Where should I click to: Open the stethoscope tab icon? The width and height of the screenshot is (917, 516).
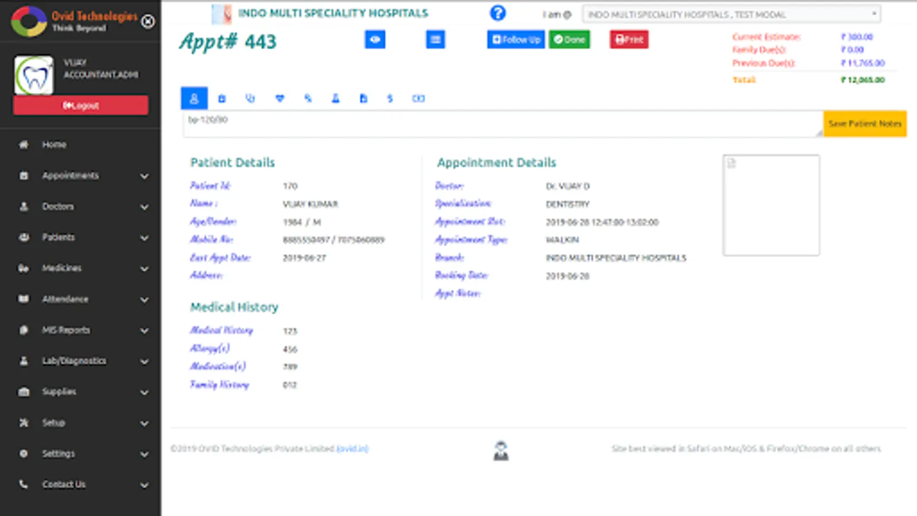click(x=250, y=99)
